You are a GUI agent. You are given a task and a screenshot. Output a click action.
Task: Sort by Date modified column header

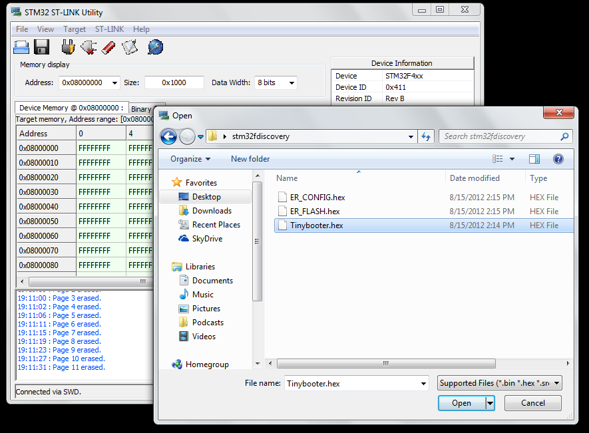coord(475,178)
